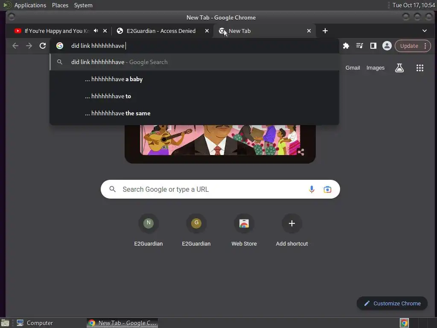
Task: Open the Extensions puzzle icon
Action: point(346,46)
